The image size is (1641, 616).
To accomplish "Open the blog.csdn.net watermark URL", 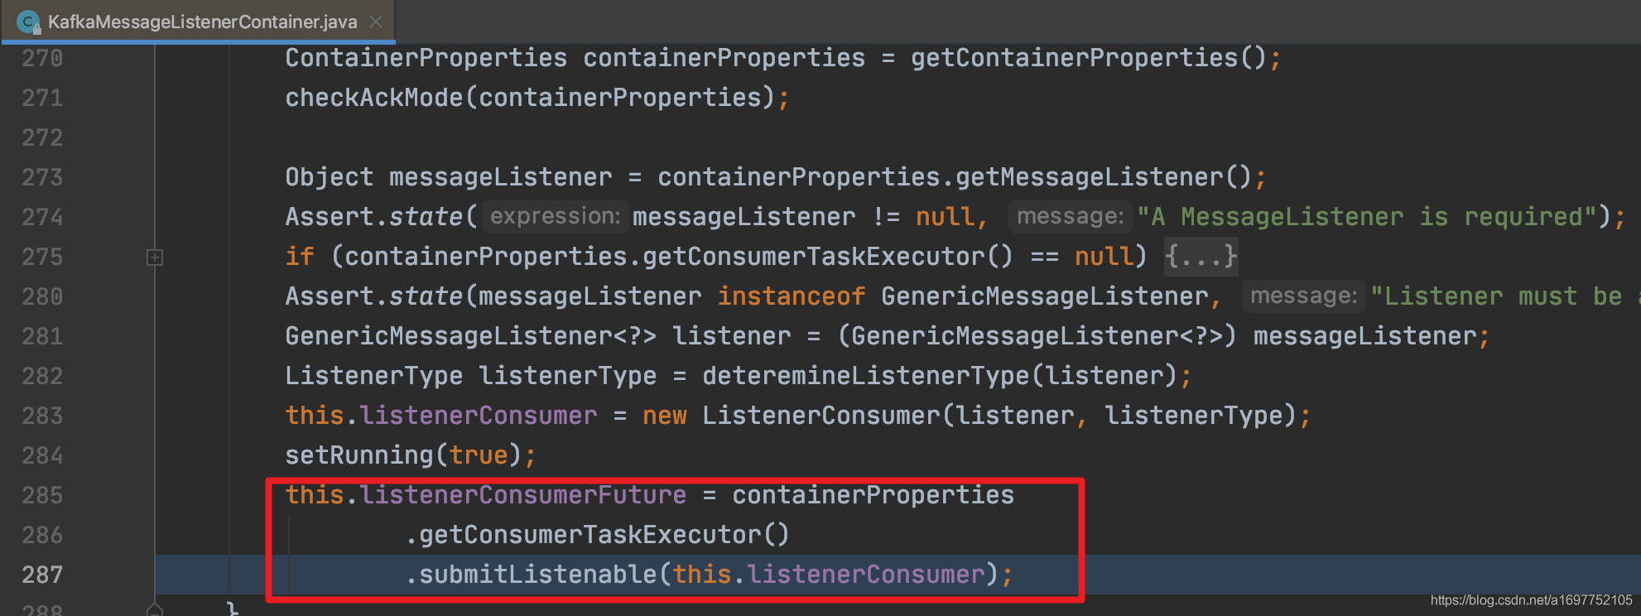I will point(1531,600).
